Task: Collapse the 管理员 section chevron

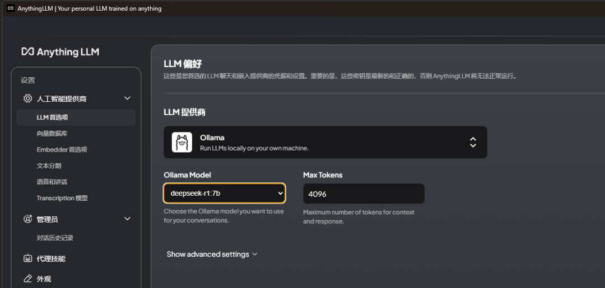Action: 127,219
